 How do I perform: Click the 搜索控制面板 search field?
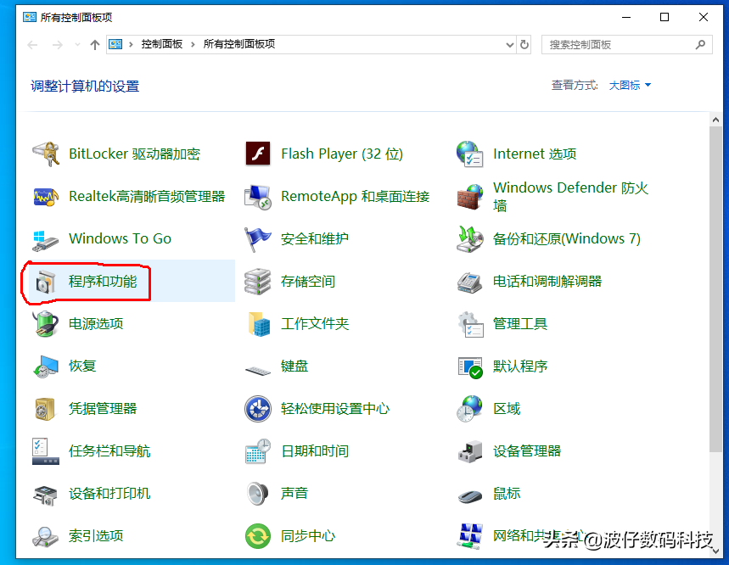pos(626,45)
